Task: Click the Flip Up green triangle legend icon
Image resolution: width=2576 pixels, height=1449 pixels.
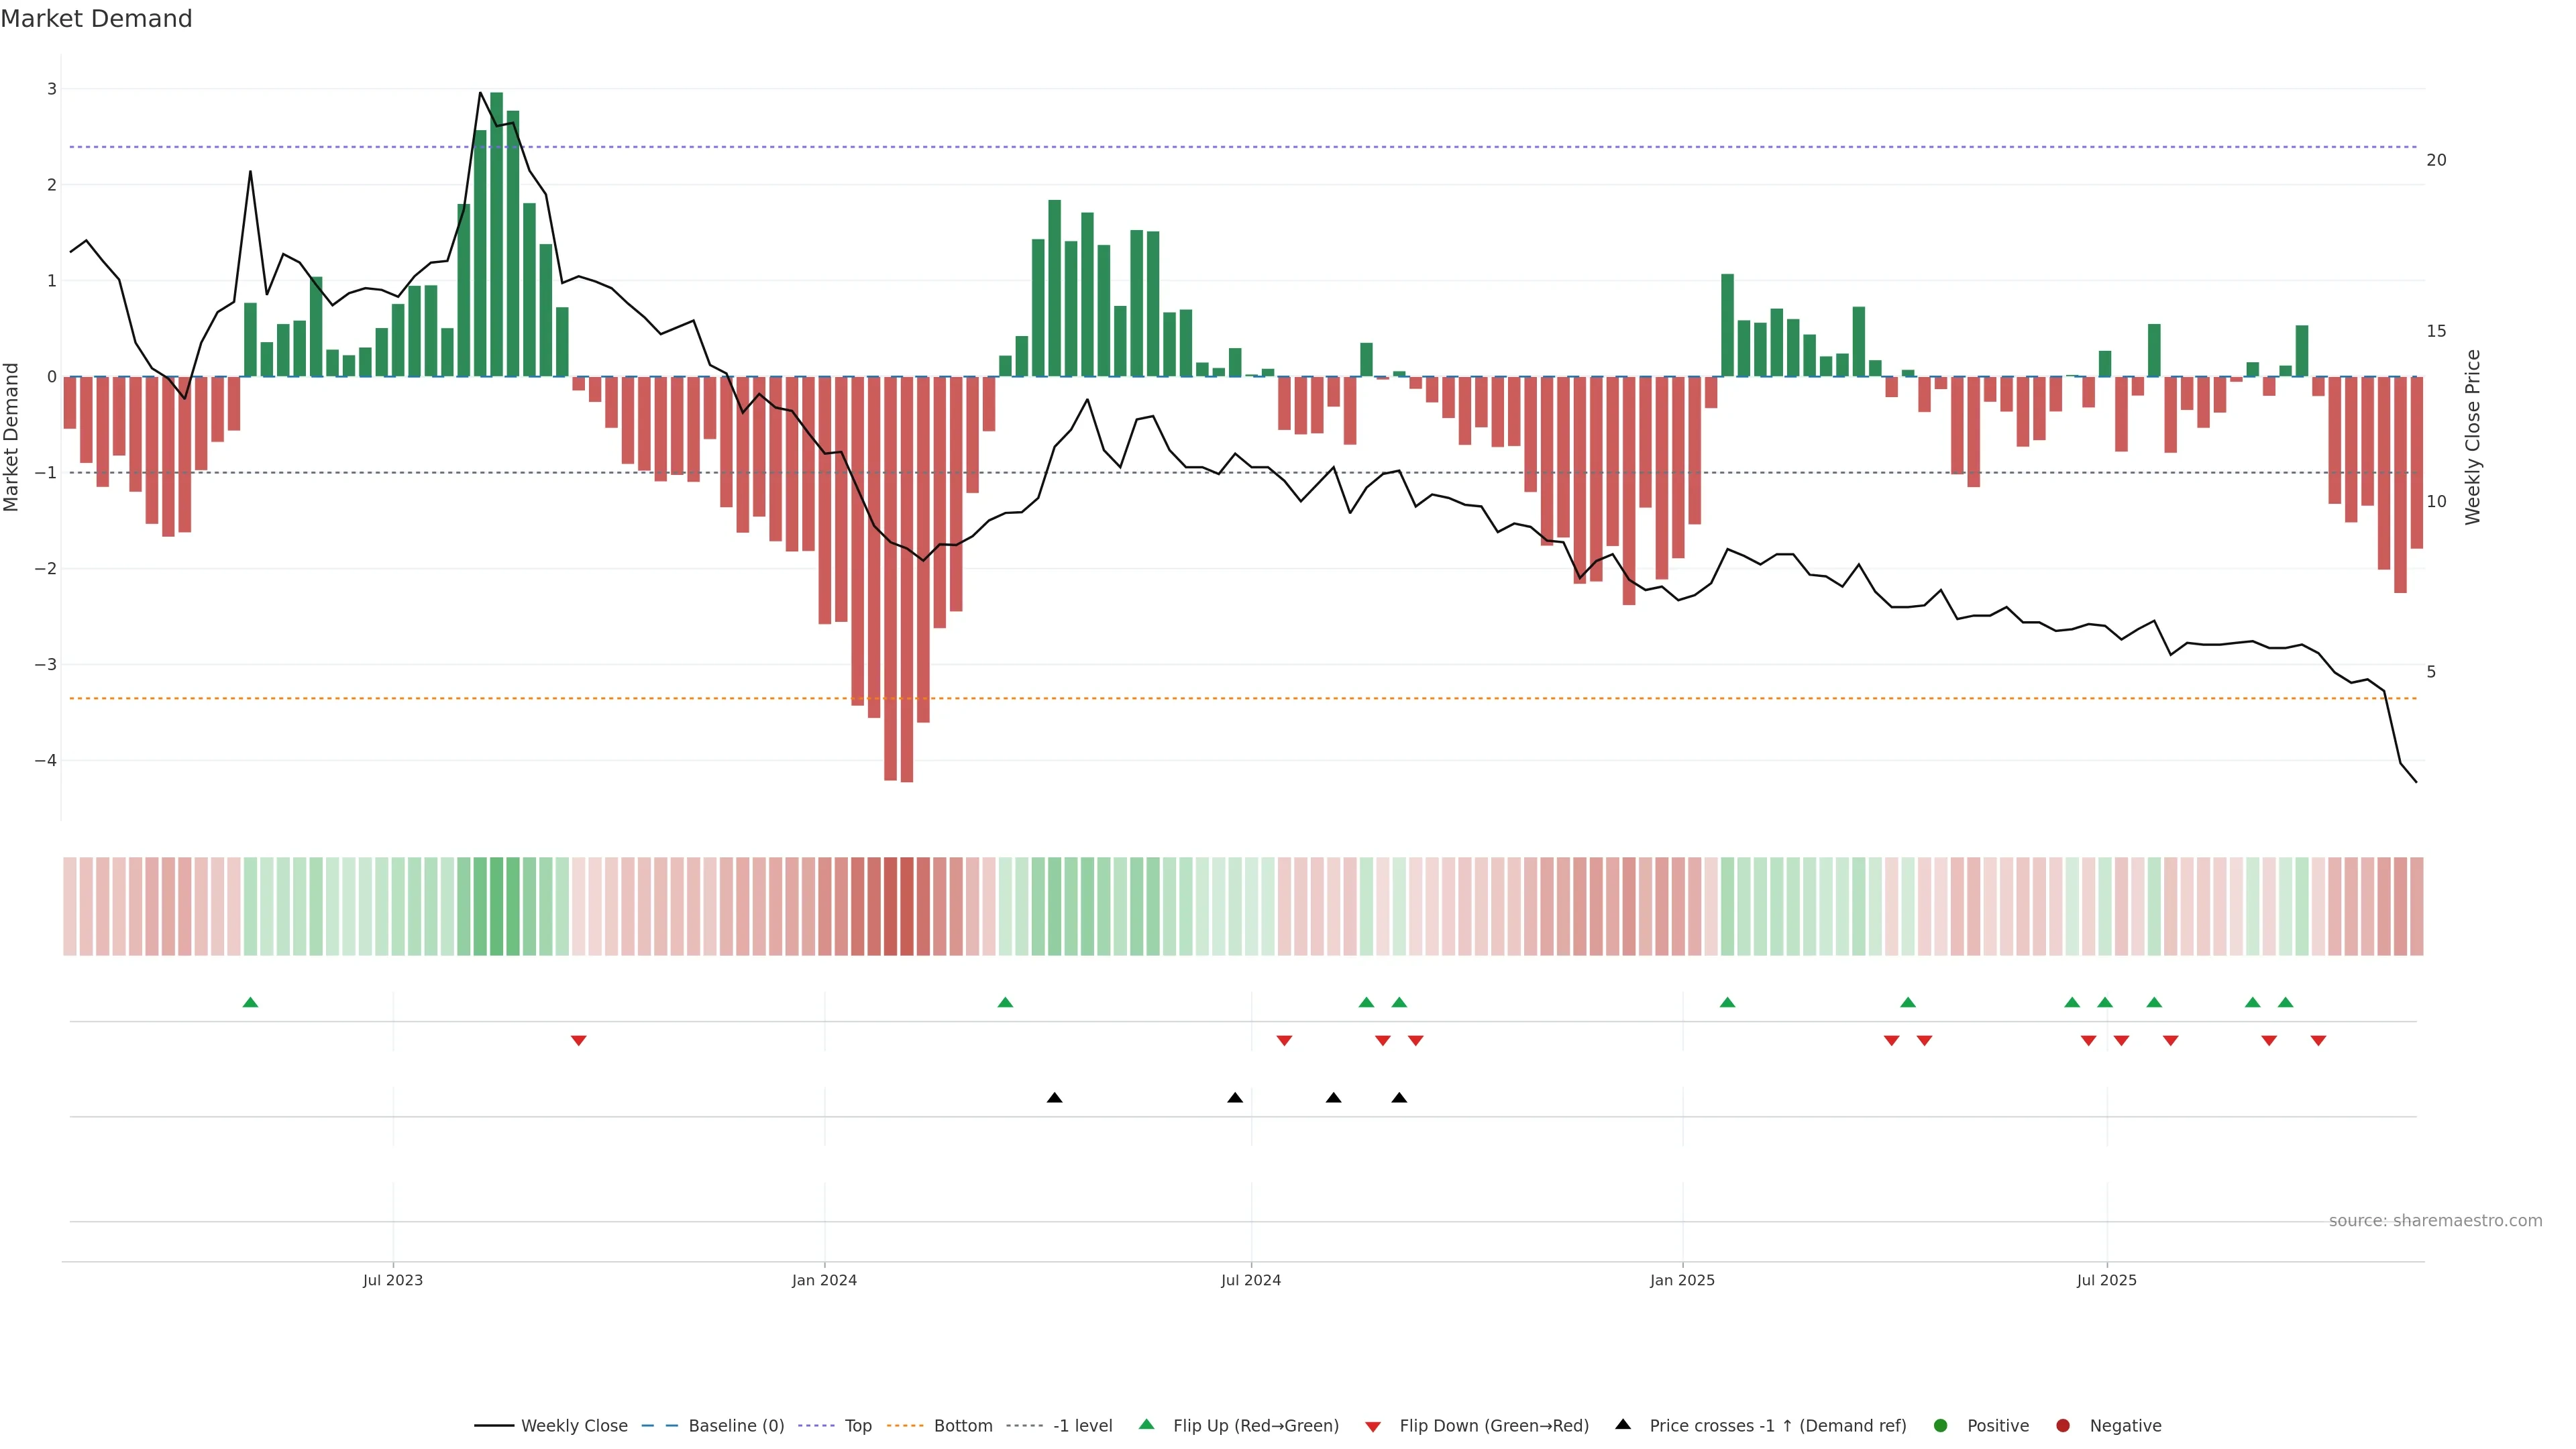Action: [1146, 1424]
